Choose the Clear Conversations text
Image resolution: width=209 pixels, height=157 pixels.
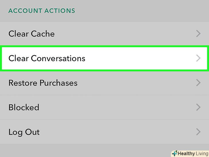(x=47, y=58)
